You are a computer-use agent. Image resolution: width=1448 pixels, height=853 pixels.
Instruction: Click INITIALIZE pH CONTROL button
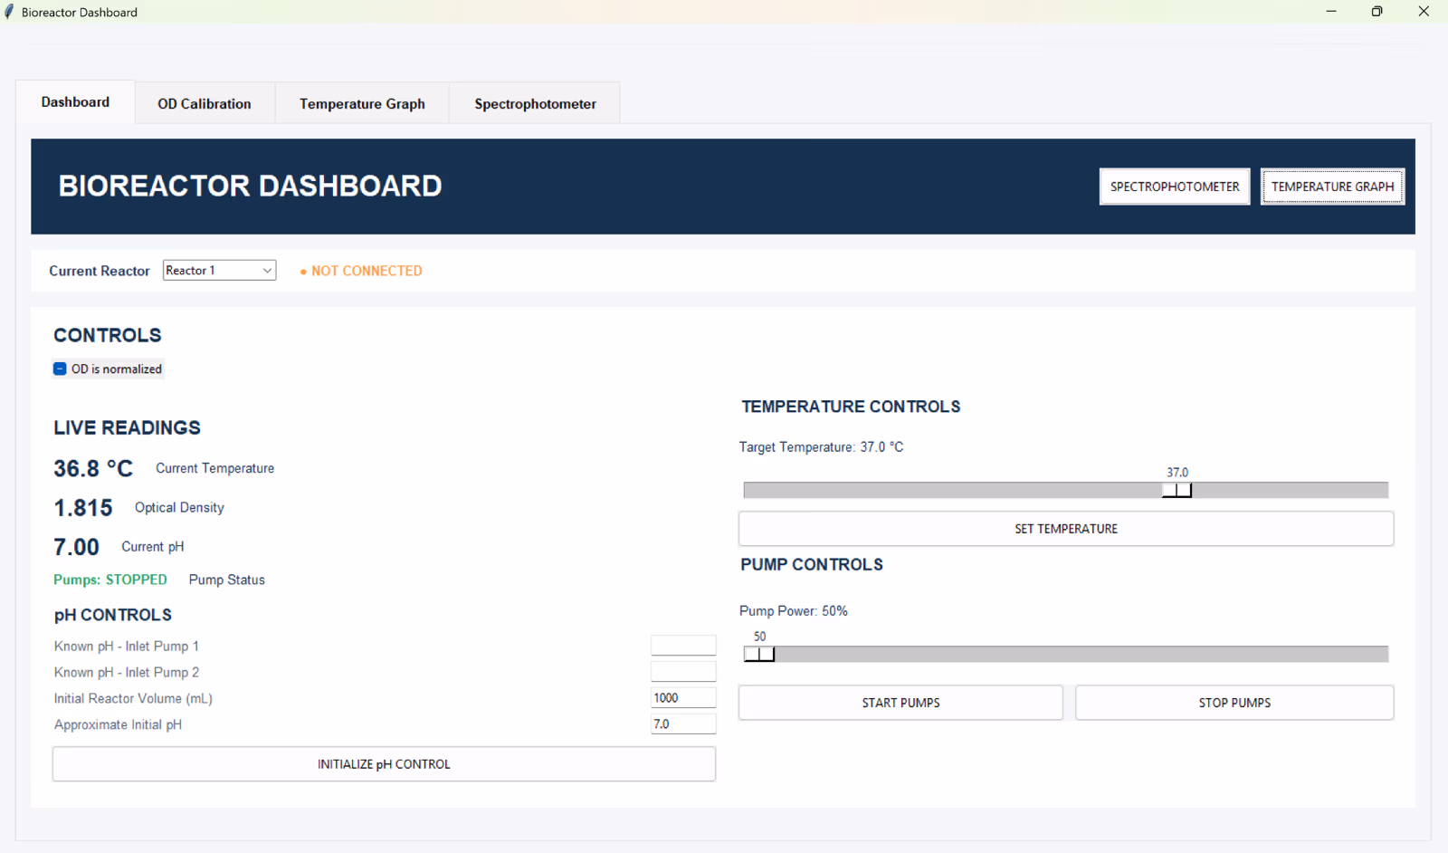coord(384,764)
